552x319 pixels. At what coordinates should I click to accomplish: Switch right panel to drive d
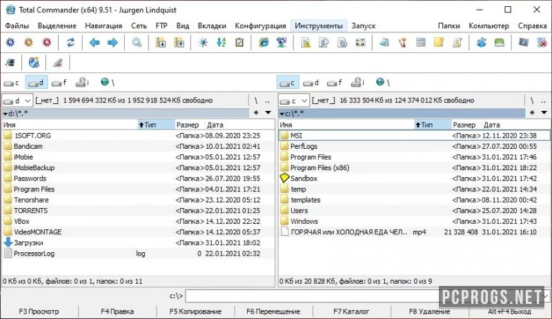[x=311, y=83]
